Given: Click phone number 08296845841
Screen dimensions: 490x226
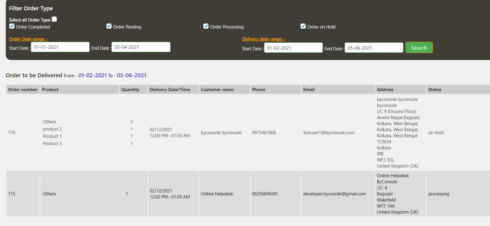Looking at the screenshot, I should (265, 194).
